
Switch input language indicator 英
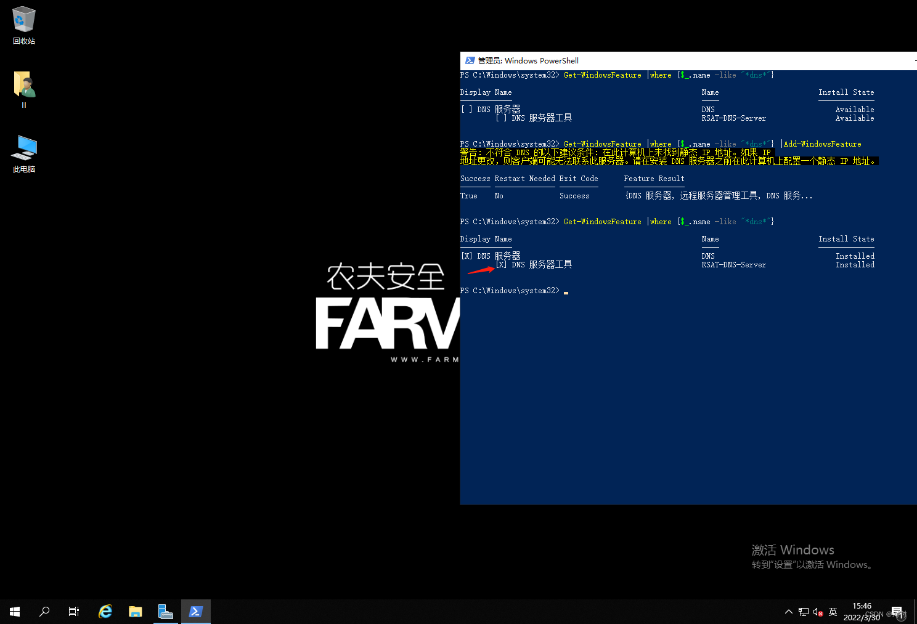pos(833,612)
